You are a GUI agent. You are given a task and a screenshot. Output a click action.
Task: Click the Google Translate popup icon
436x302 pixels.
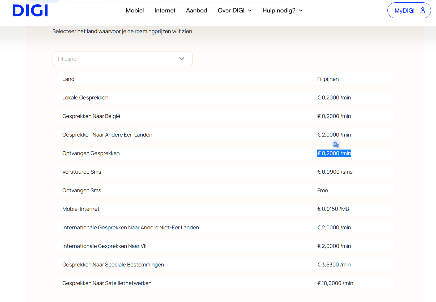[x=336, y=145]
